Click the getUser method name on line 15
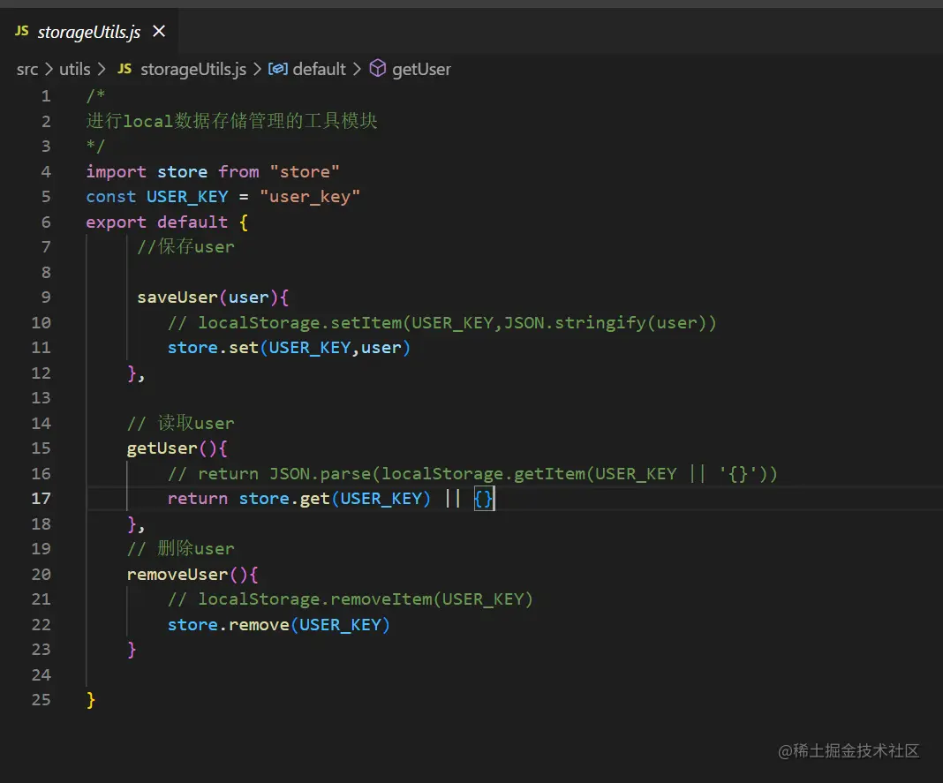This screenshot has height=783, width=943. coord(162,448)
